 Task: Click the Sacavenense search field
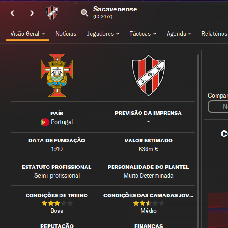click(x=152, y=13)
